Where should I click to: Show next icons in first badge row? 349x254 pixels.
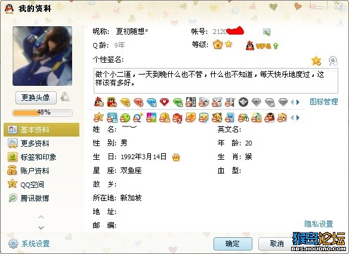point(298,103)
